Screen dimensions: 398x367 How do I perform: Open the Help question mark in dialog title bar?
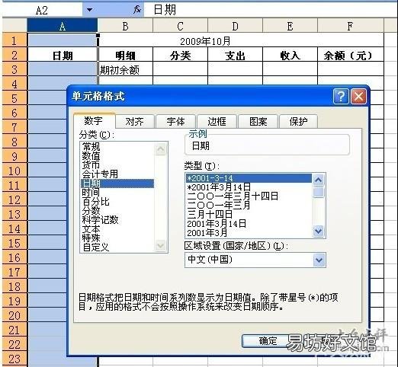coord(341,96)
